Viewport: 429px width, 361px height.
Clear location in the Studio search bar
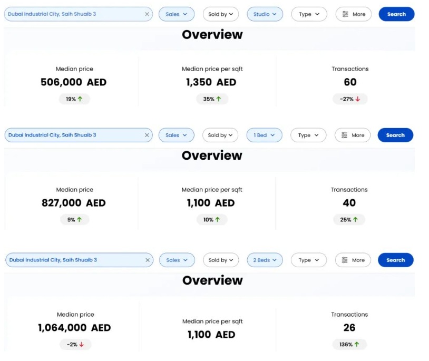click(x=147, y=14)
